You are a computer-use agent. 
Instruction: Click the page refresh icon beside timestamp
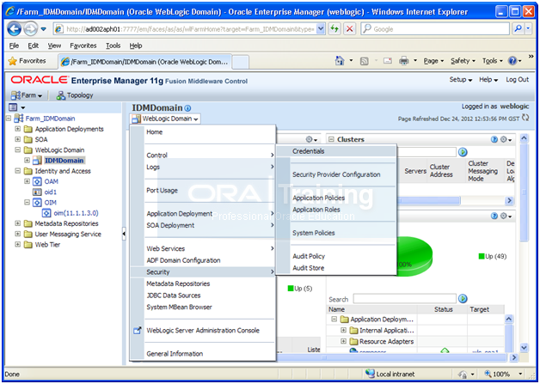pos(525,118)
